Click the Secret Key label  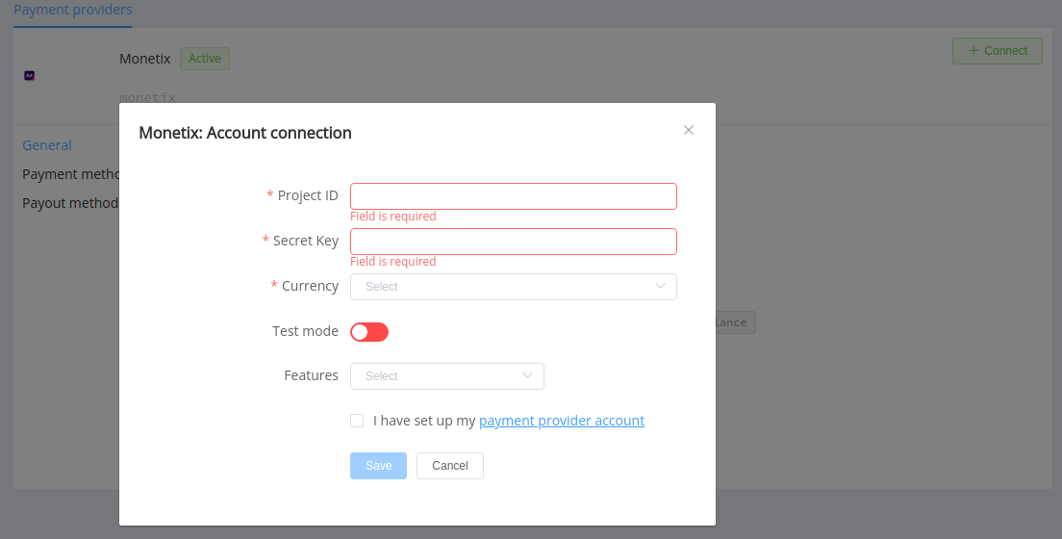[x=306, y=241]
